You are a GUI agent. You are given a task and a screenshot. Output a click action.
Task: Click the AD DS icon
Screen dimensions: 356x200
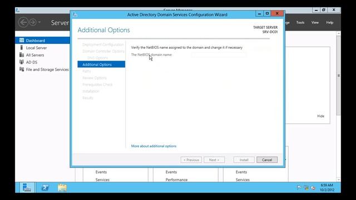click(x=22, y=62)
